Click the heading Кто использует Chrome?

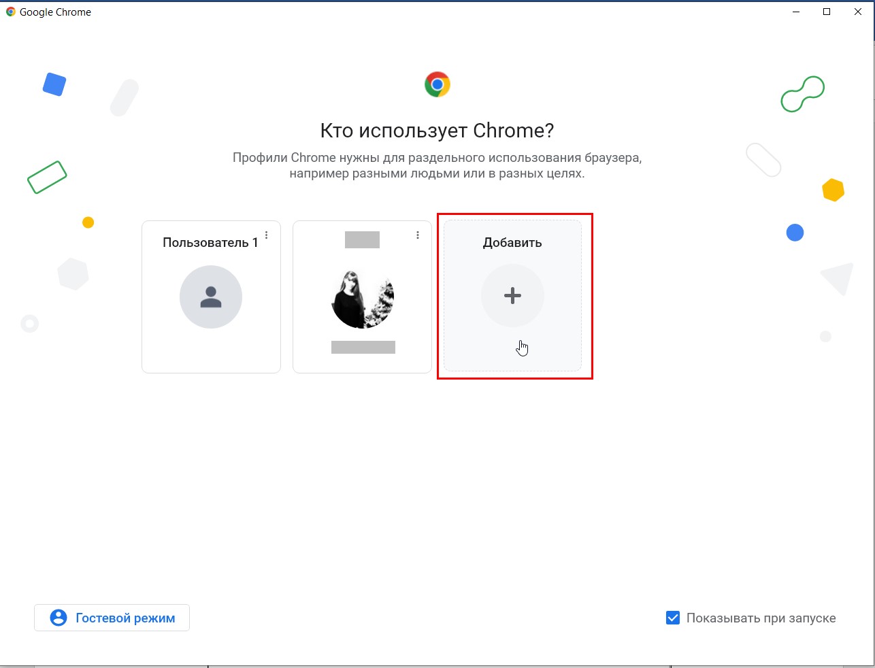click(438, 130)
